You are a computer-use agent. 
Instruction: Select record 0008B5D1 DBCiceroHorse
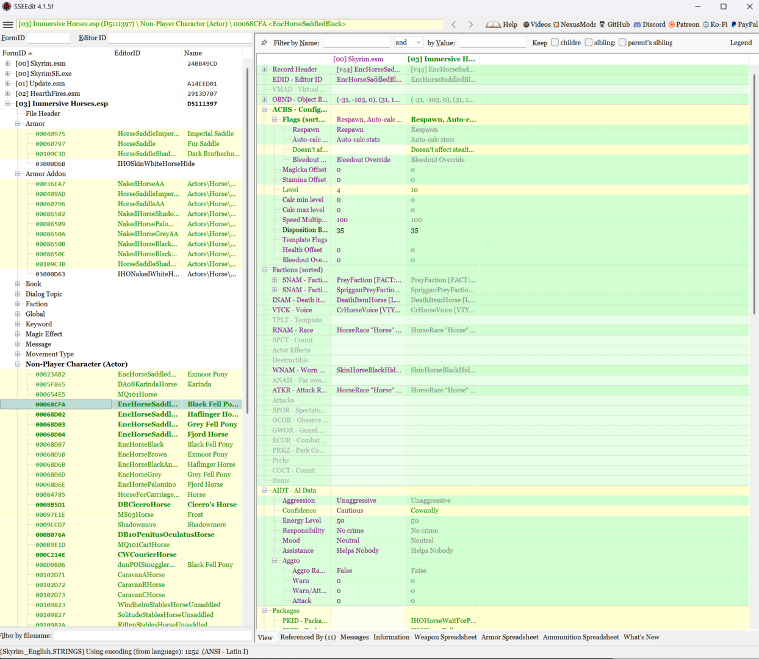121,505
